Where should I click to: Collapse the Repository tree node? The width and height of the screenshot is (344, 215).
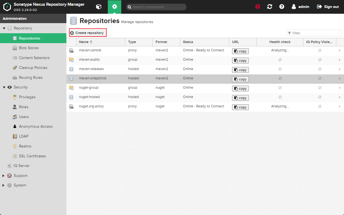click(4, 28)
